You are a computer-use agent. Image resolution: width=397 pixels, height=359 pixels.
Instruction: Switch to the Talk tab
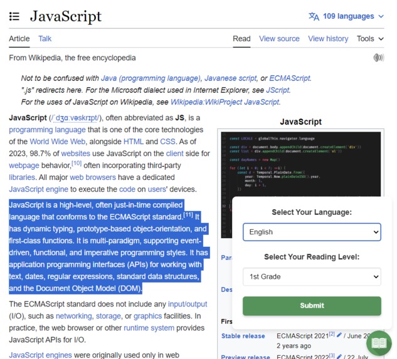45,39
